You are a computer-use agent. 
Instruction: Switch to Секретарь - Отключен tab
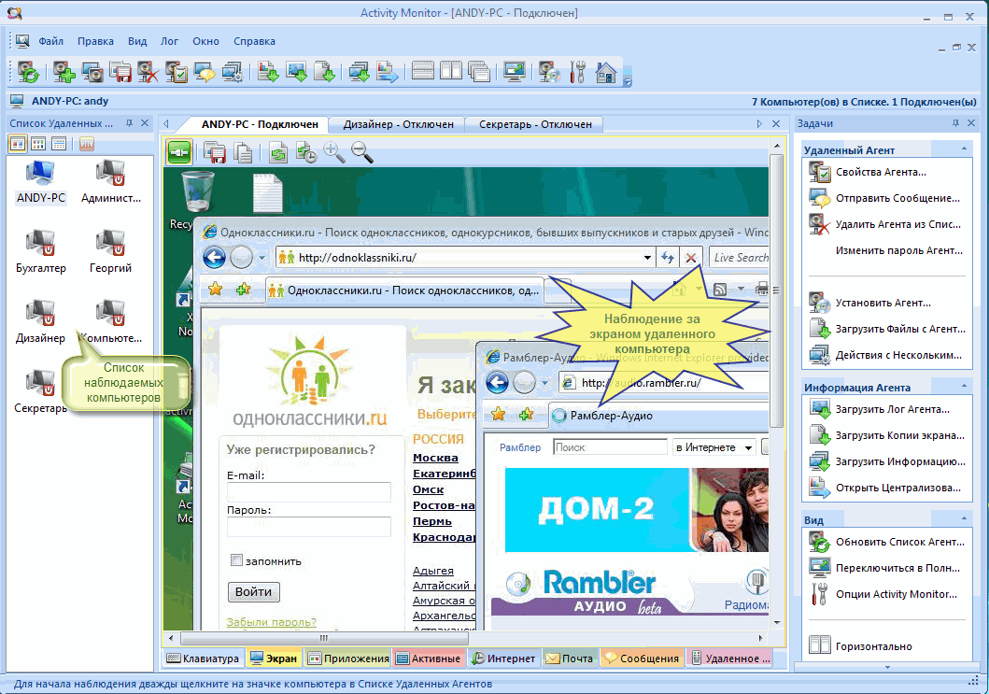pyautogui.click(x=535, y=124)
